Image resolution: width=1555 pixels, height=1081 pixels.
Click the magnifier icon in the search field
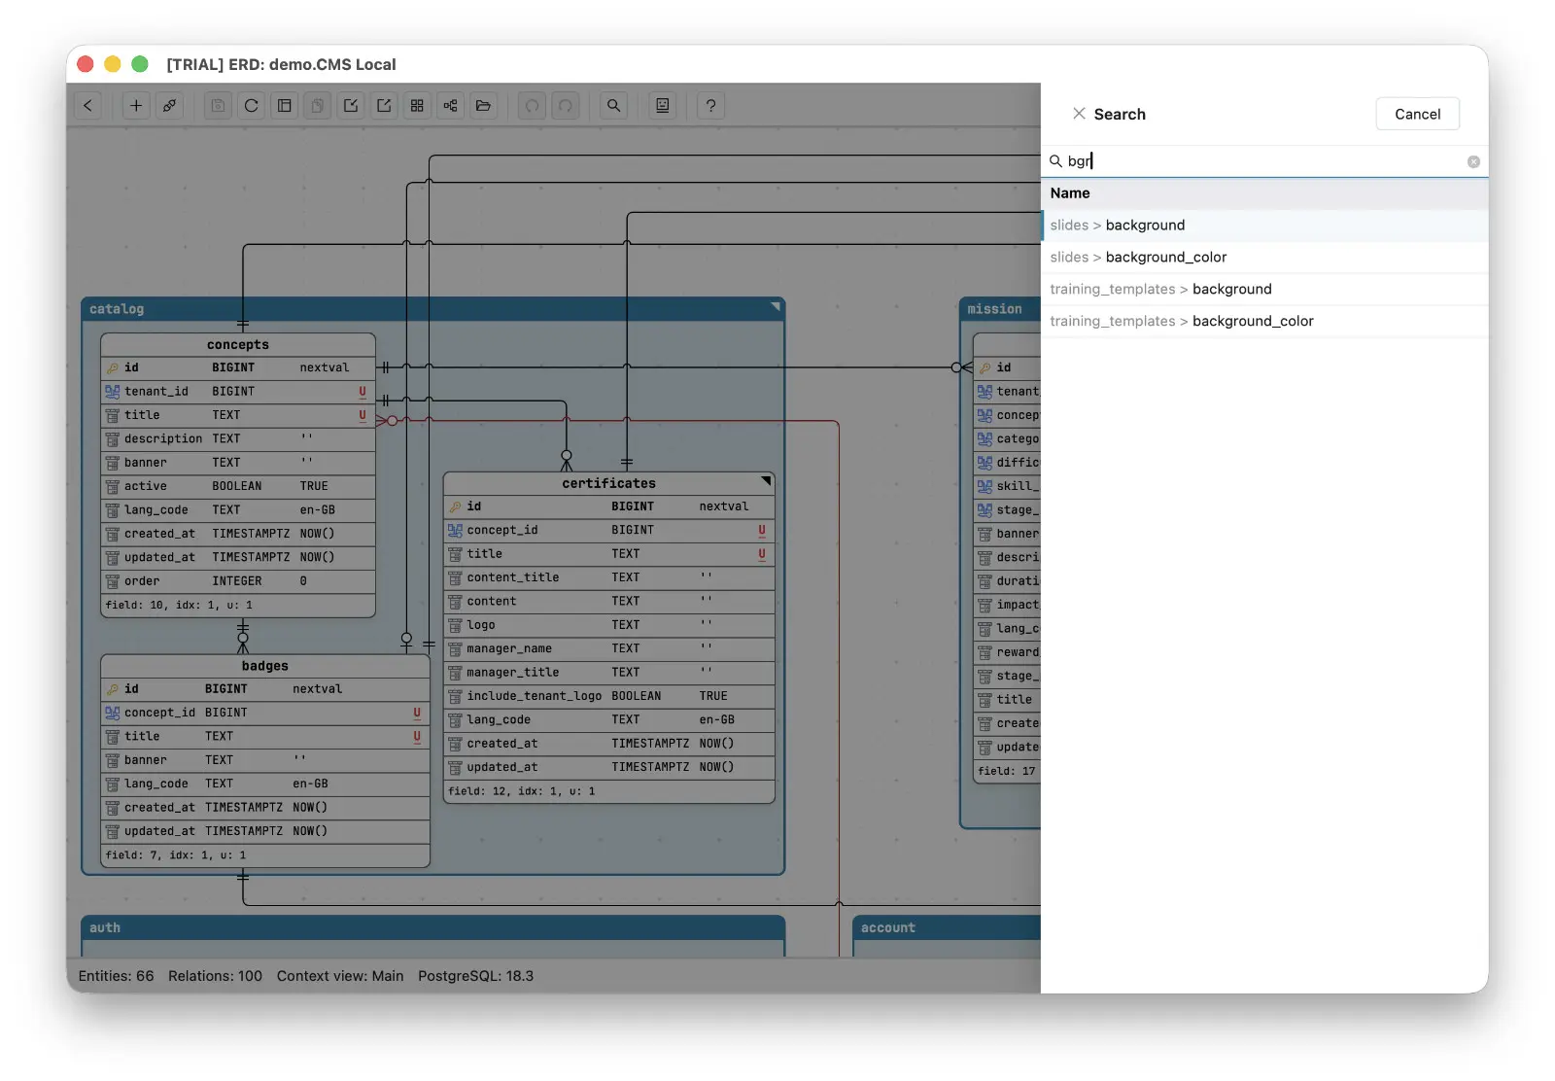(x=1055, y=161)
